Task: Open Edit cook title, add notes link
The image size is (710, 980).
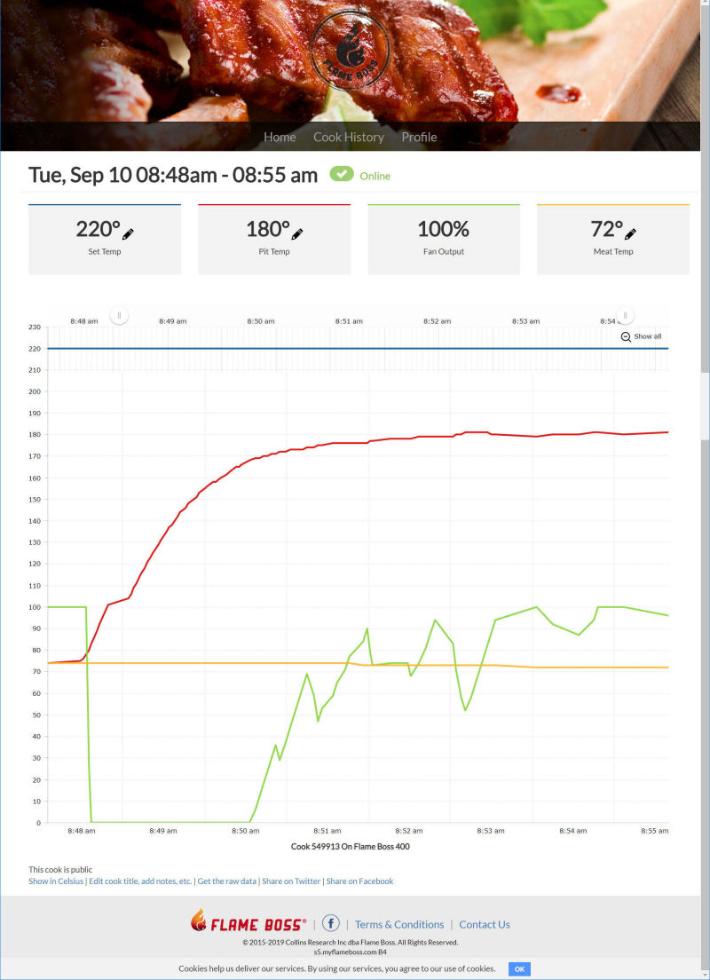Action: point(140,881)
